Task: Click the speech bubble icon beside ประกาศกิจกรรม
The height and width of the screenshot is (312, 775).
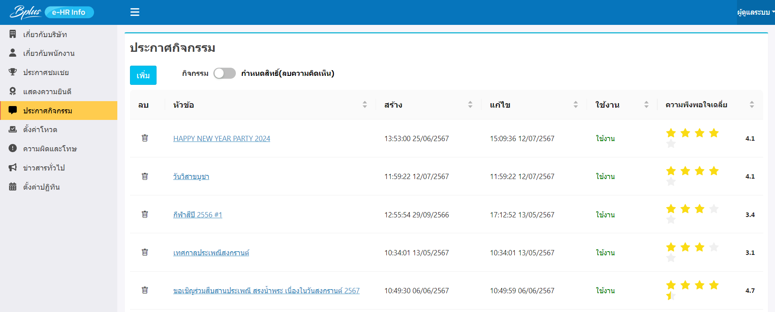Action: point(13,110)
